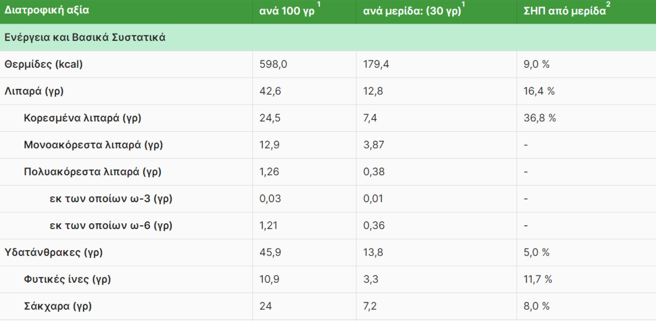Click the "Σάκχαρα (γρ)" row label
Image resolution: width=656 pixels, height=321 pixels.
pos(58,306)
